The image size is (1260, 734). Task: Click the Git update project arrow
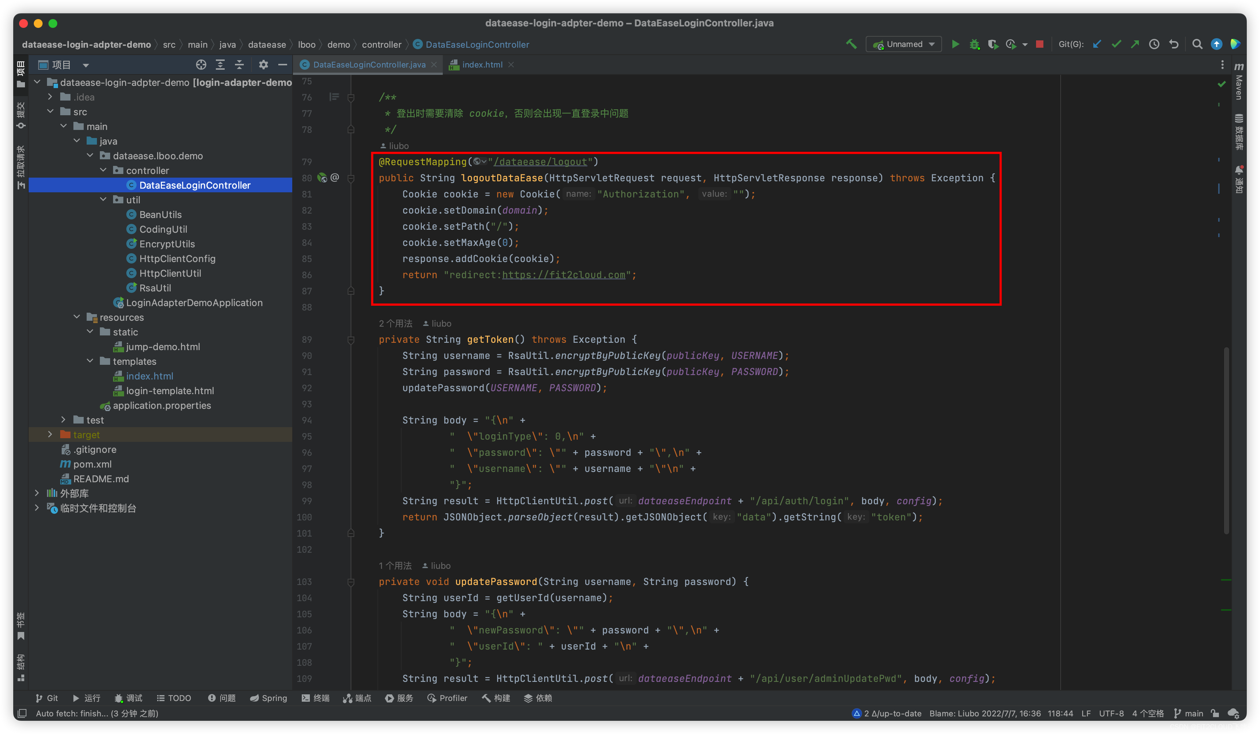click(1097, 44)
